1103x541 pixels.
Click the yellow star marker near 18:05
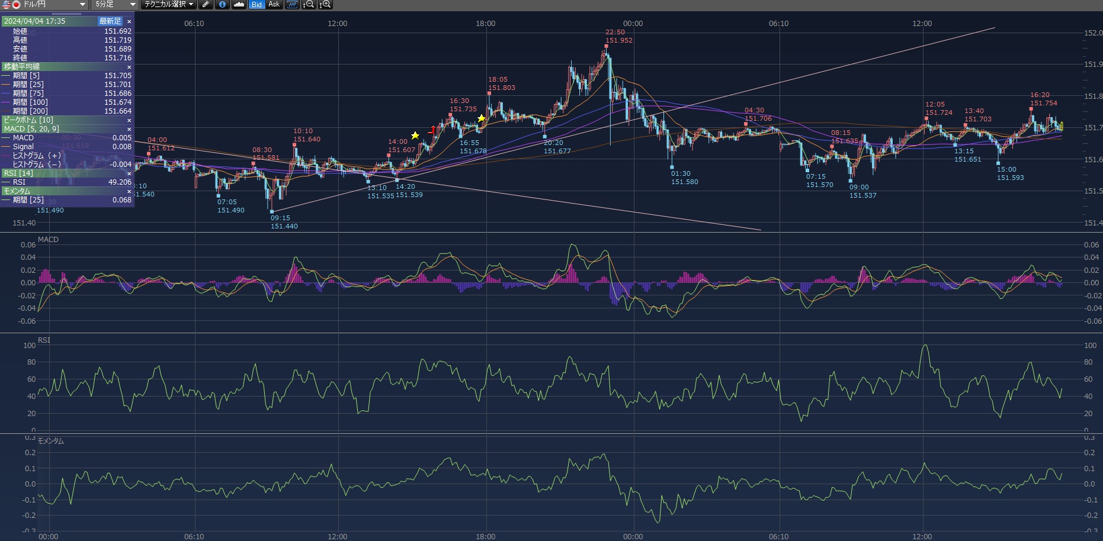[482, 118]
